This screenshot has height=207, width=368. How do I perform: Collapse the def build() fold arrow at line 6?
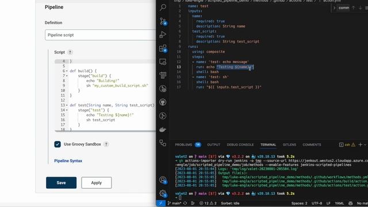coord(67,71)
